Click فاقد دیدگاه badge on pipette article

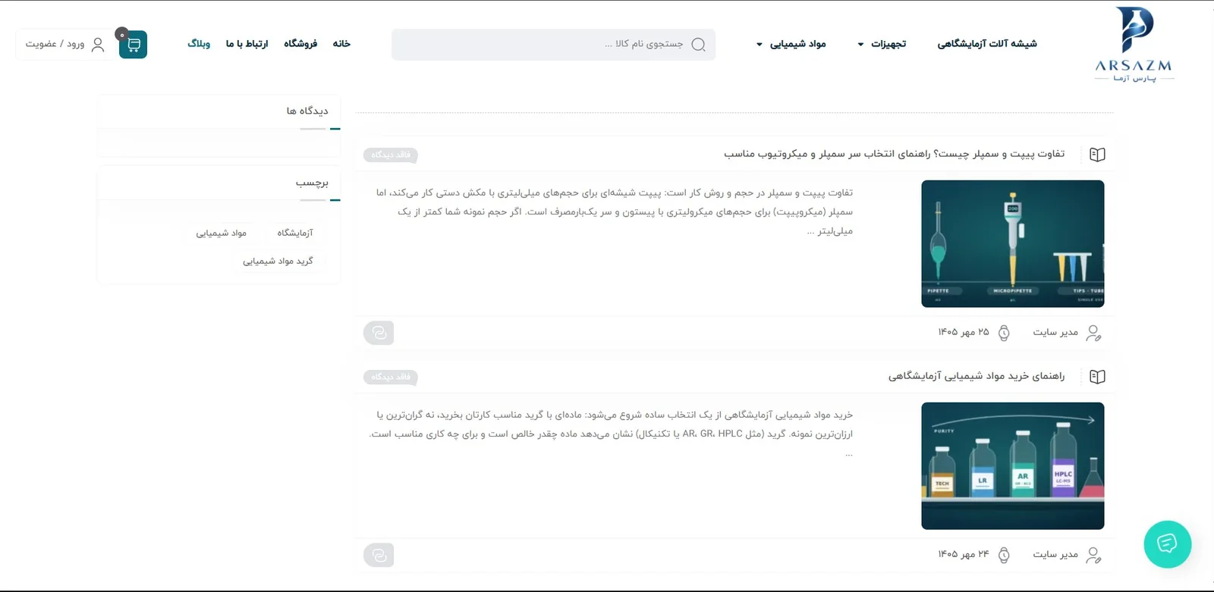click(391, 155)
